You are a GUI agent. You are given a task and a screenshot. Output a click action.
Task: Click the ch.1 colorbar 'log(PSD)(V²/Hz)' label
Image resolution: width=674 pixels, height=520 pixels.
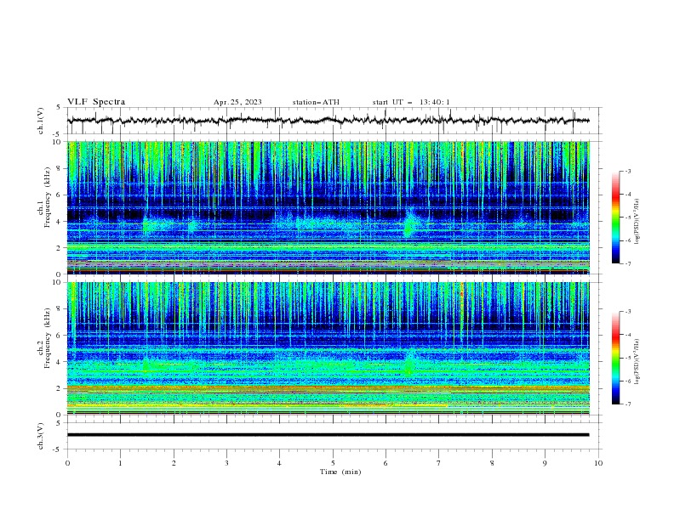click(637, 222)
